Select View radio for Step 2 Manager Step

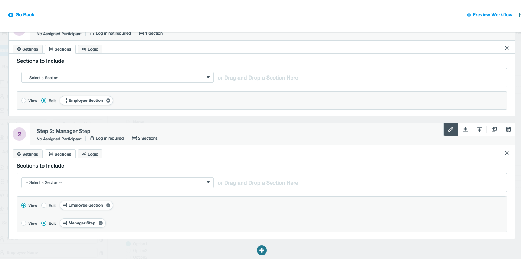click(24, 223)
